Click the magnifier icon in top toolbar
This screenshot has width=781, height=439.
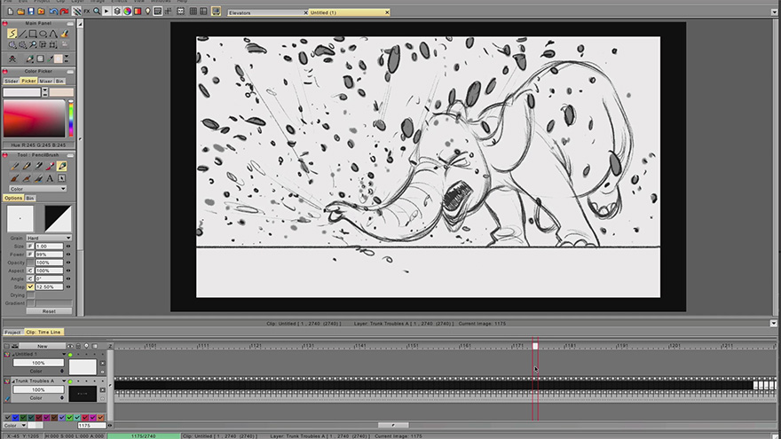[97, 12]
